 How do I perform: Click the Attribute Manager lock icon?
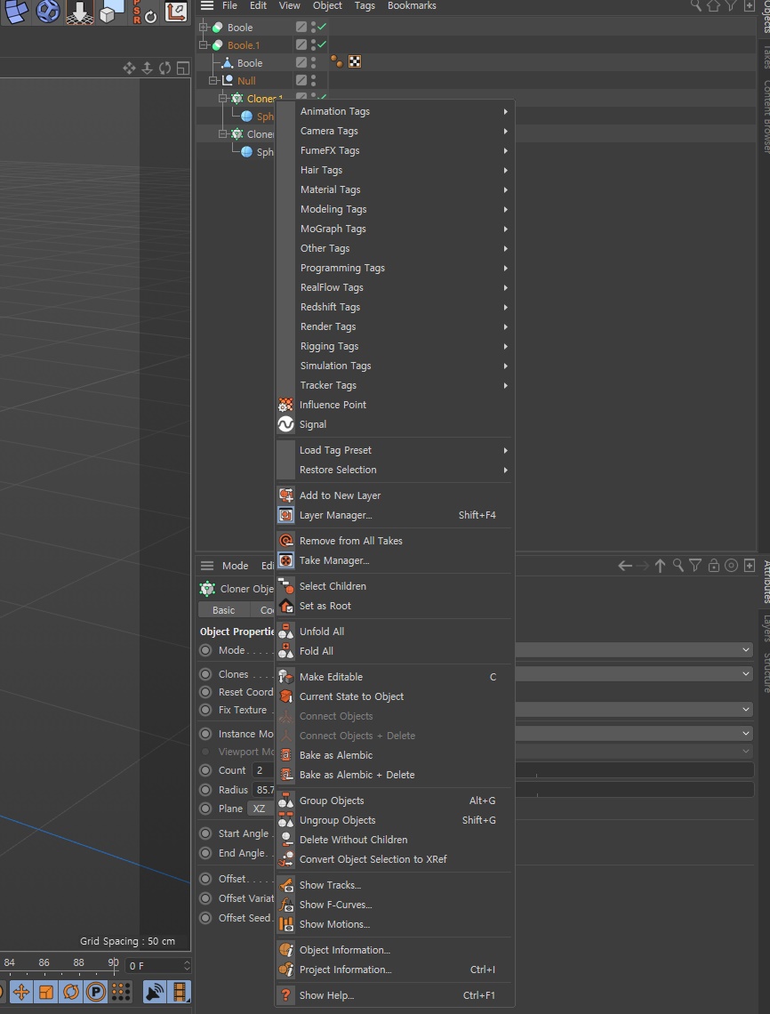pos(714,566)
